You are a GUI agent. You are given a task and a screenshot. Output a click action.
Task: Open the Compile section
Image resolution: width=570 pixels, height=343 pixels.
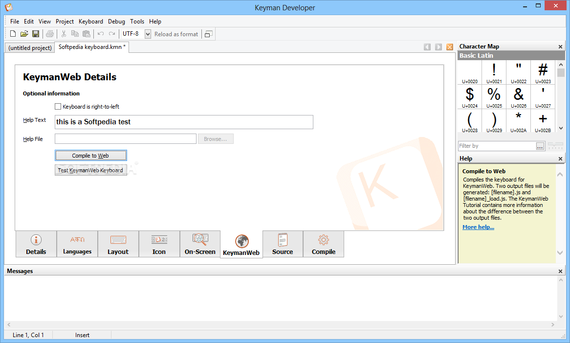coord(324,244)
